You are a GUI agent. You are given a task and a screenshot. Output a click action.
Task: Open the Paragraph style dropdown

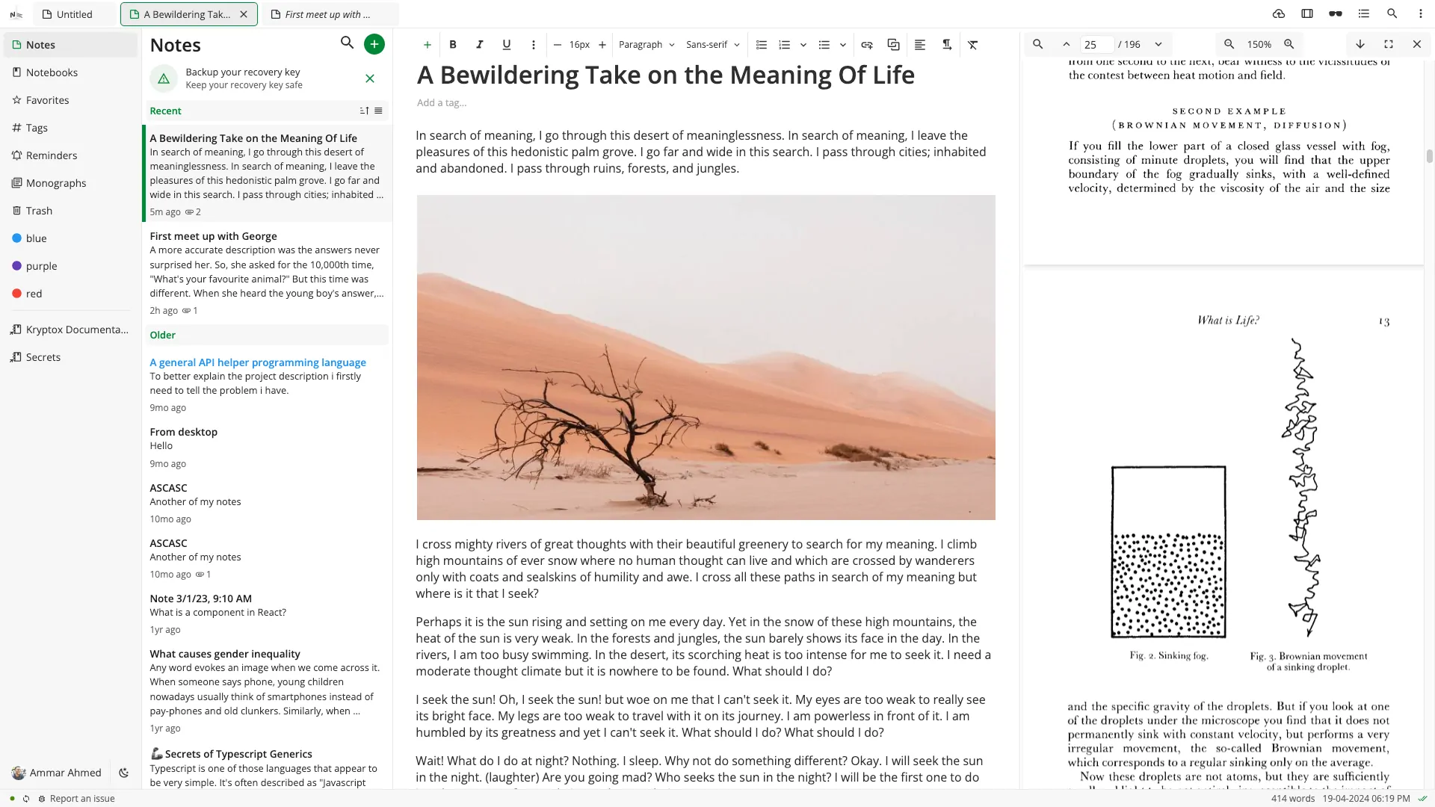pos(646,45)
